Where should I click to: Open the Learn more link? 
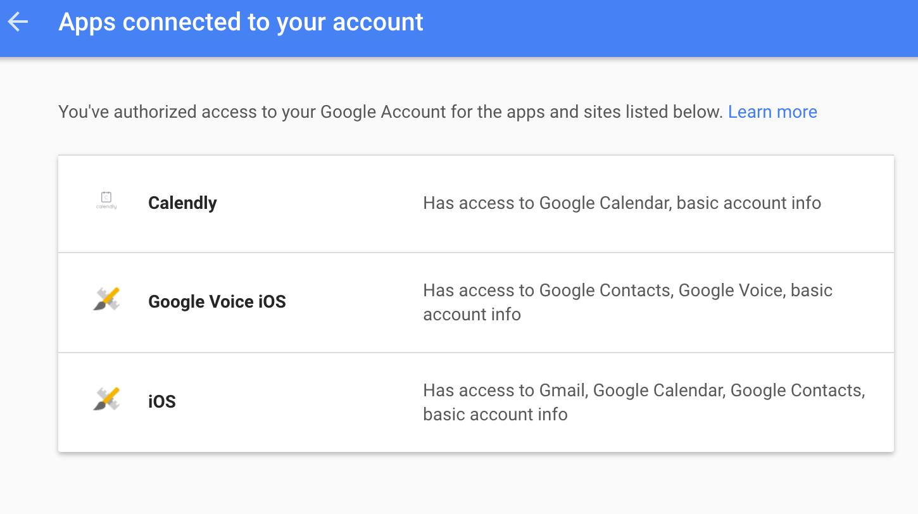pos(772,112)
